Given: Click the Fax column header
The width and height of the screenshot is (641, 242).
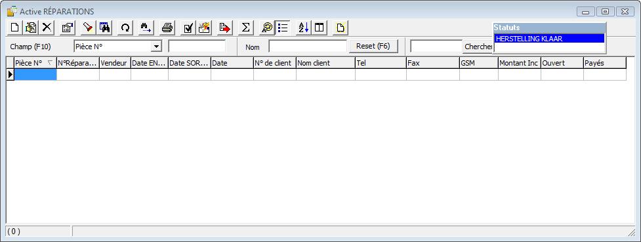Looking at the screenshot, I should click(x=432, y=63).
